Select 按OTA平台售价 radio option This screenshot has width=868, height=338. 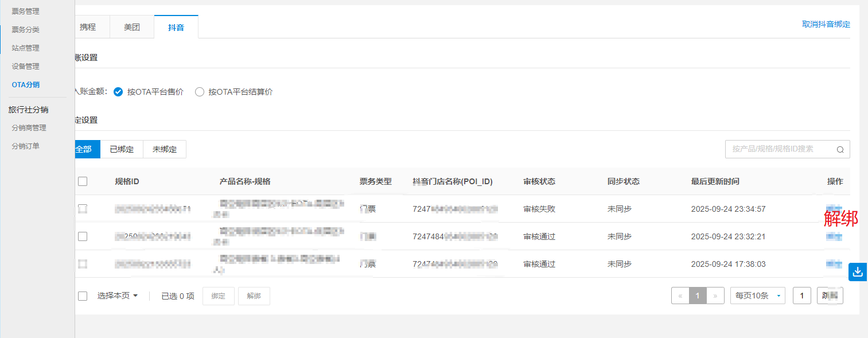point(118,92)
